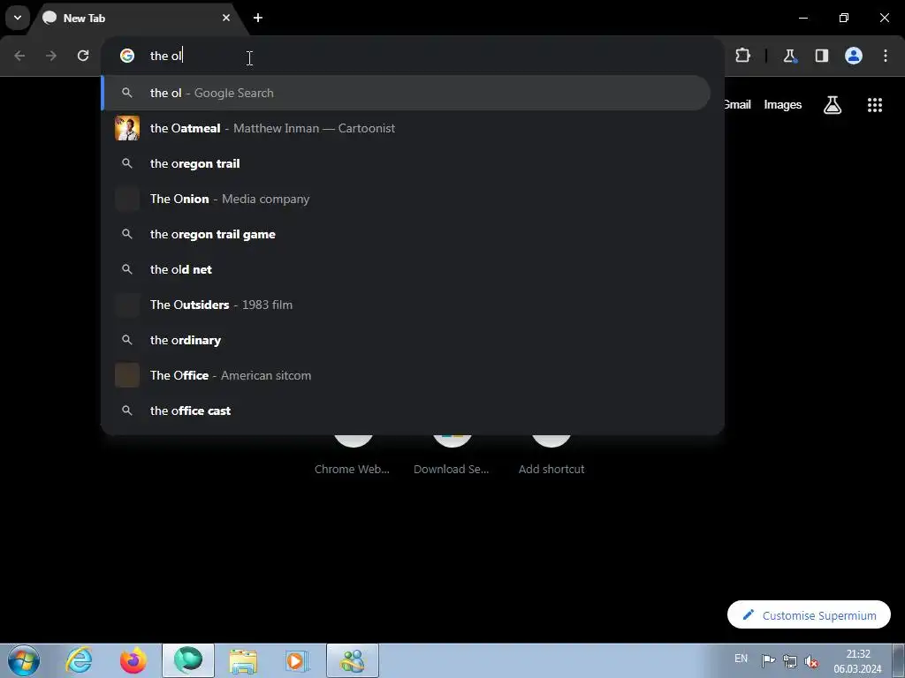The width and height of the screenshot is (905, 678).
Task: Open the Images link
Action: point(783,104)
